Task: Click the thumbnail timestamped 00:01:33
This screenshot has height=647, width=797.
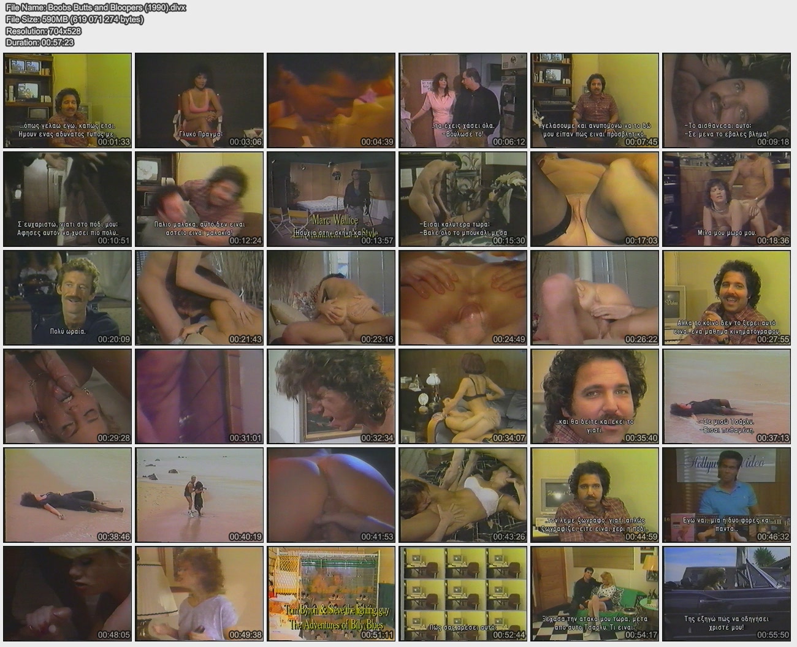Action: (x=67, y=100)
